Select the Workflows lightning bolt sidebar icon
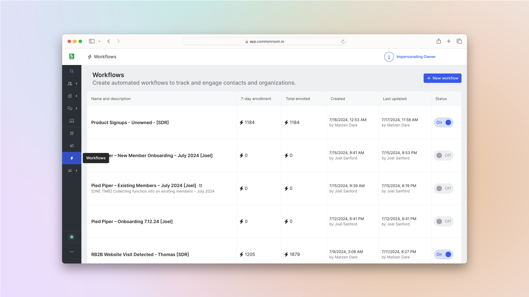529x297 pixels. pos(72,158)
